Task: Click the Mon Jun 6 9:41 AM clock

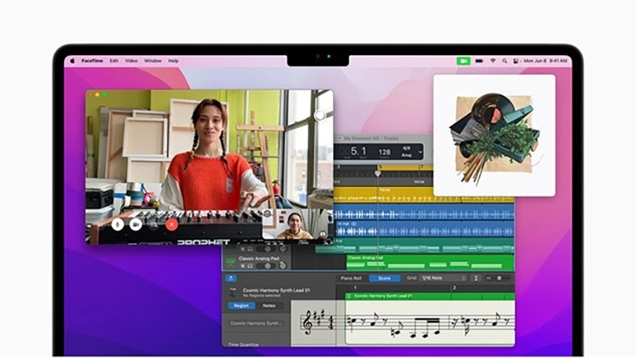Action: [546, 60]
